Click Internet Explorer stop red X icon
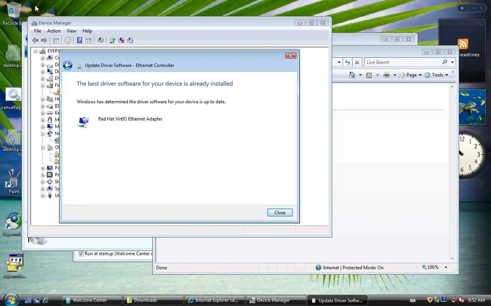The height and width of the screenshot is (306, 491). tap(357, 62)
